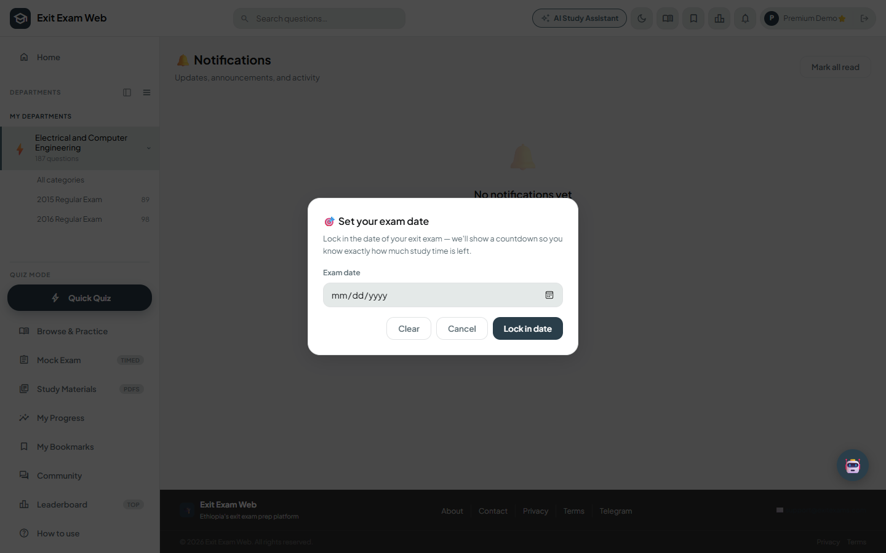Select All categories
The height and width of the screenshot is (553, 886).
coord(60,180)
